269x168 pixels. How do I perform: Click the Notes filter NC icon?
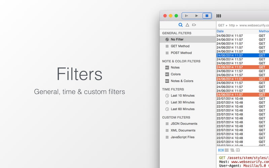[167, 68]
